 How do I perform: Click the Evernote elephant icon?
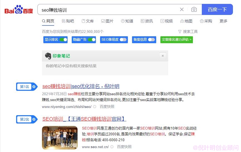48,56
